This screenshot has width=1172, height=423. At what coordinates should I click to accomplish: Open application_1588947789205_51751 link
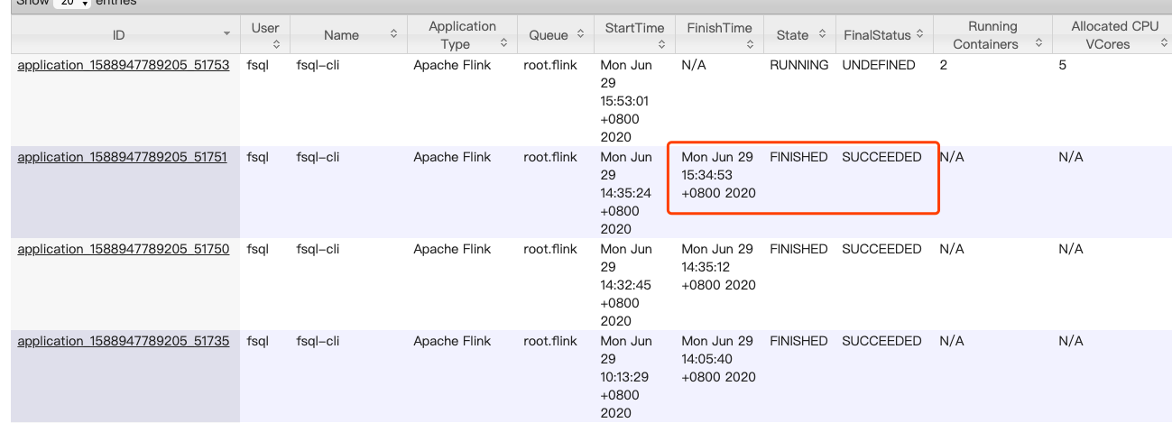pyautogui.click(x=123, y=157)
